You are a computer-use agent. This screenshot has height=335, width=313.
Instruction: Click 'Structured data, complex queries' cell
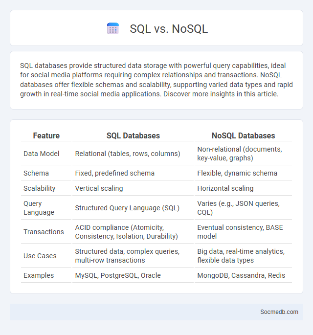point(133,255)
